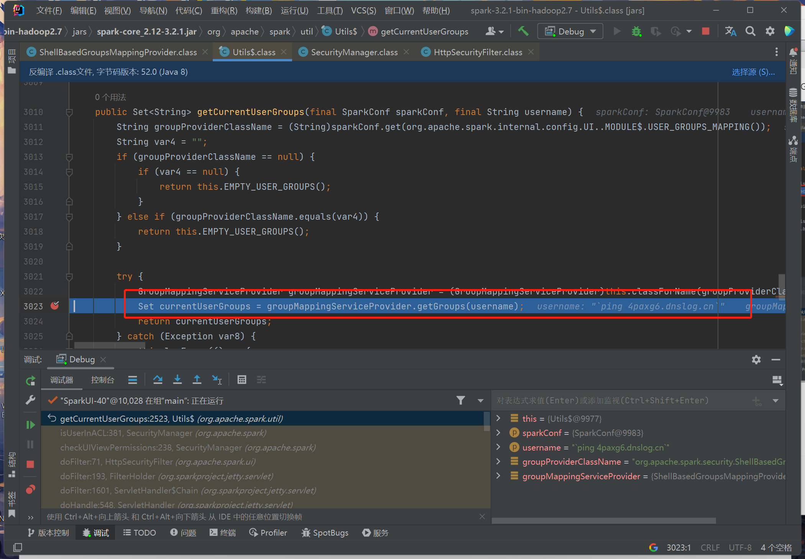805x559 pixels.
Task: Click the Rerun Debug icon
Action: coord(30,381)
